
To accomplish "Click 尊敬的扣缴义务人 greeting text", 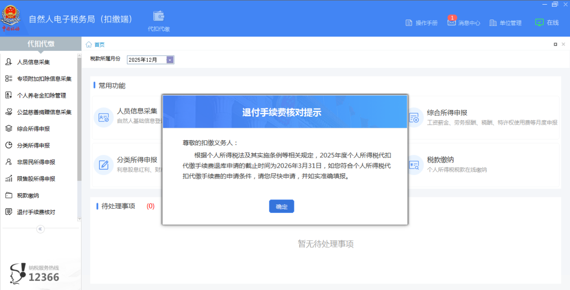I will pos(210,143).
